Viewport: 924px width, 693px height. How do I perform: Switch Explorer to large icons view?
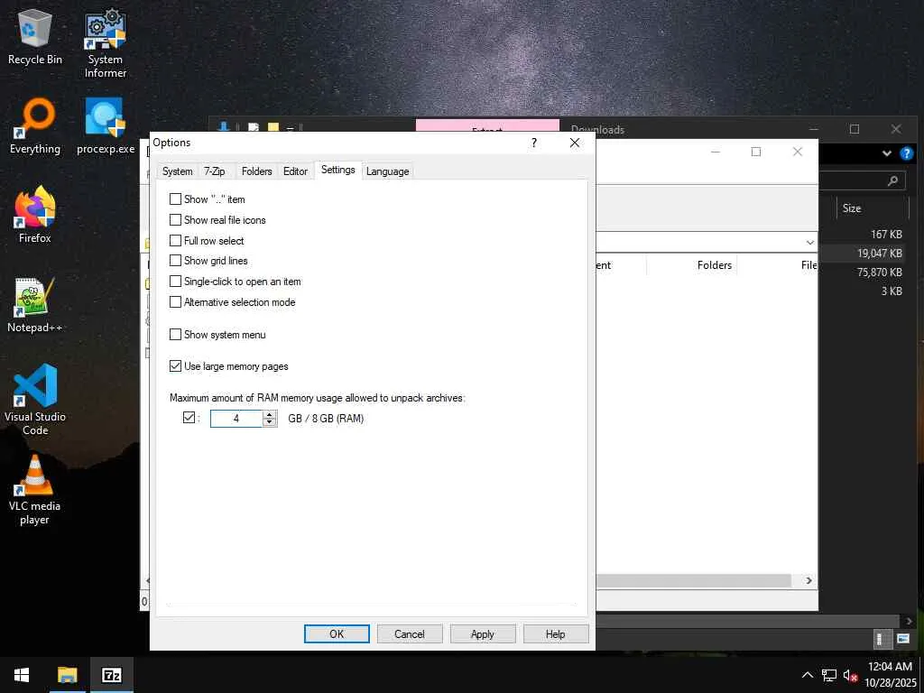pos(902,639)
